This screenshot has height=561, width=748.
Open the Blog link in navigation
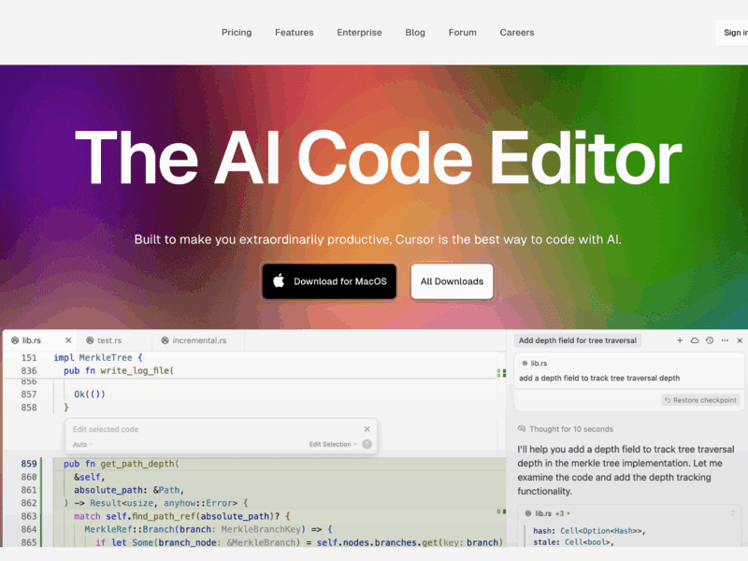coord(415,33)
